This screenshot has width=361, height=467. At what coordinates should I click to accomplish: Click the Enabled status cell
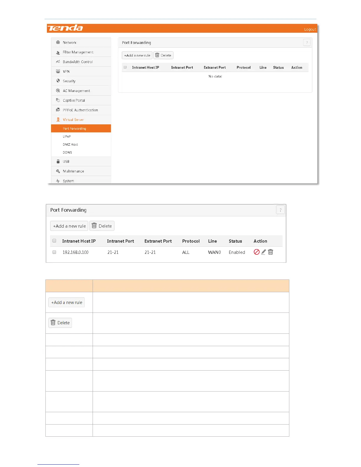click(237, 252)
